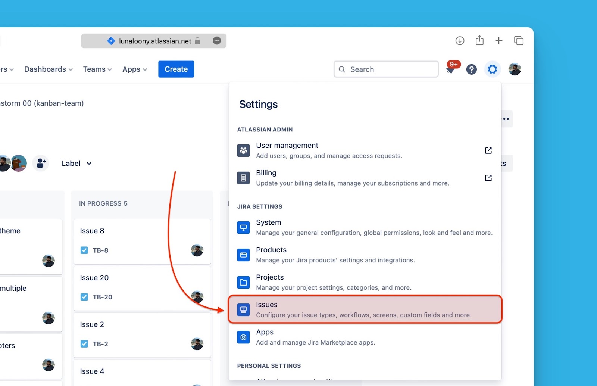
Task: Select the Issues settings icon
Action: pyautogui.click(x=243, y=309)
